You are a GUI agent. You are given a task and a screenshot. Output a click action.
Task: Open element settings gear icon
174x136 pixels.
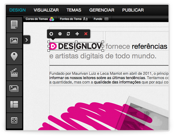point(60,34)
